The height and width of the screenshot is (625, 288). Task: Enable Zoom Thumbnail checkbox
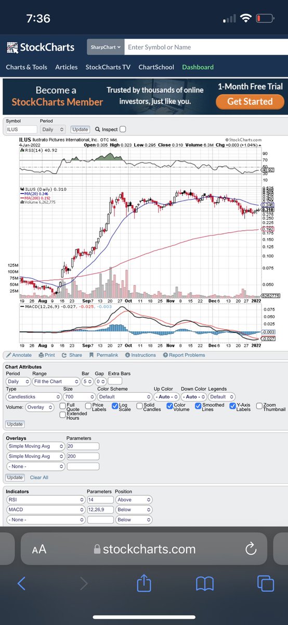click(259, 406)
